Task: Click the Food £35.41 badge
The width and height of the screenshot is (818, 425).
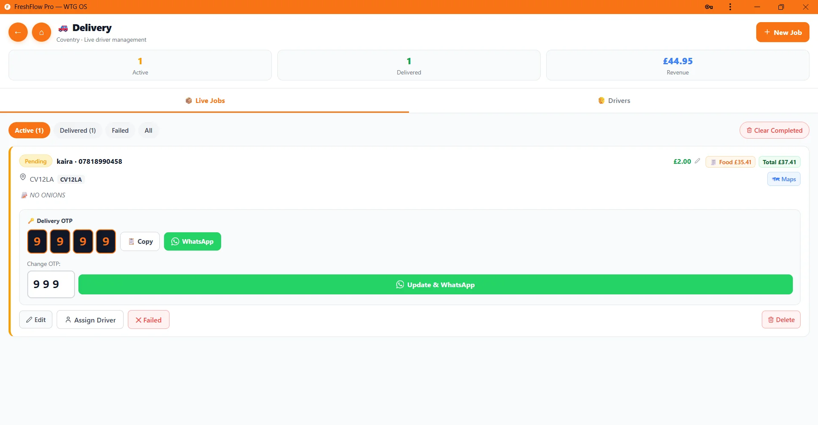Action: pos(730,162)
